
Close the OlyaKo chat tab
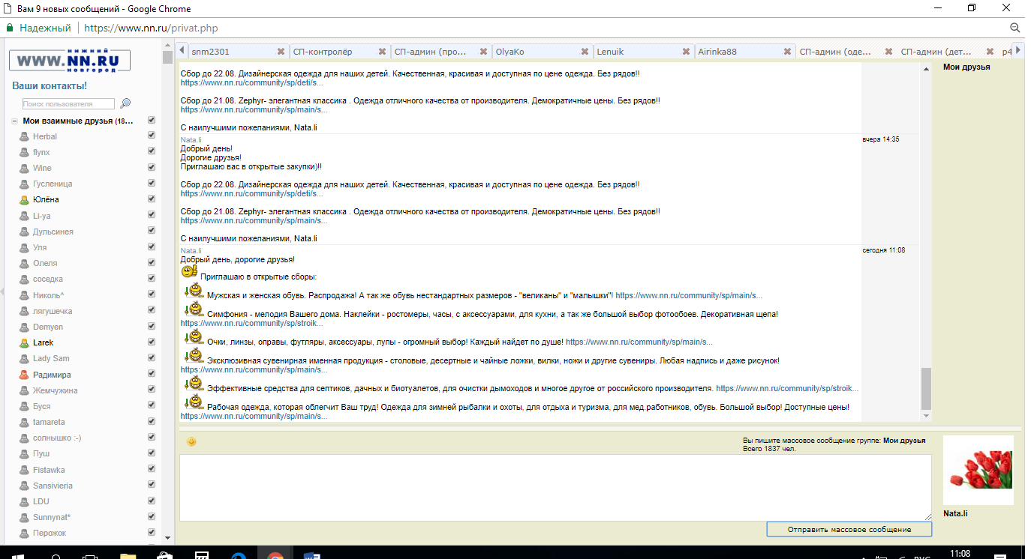585,52
